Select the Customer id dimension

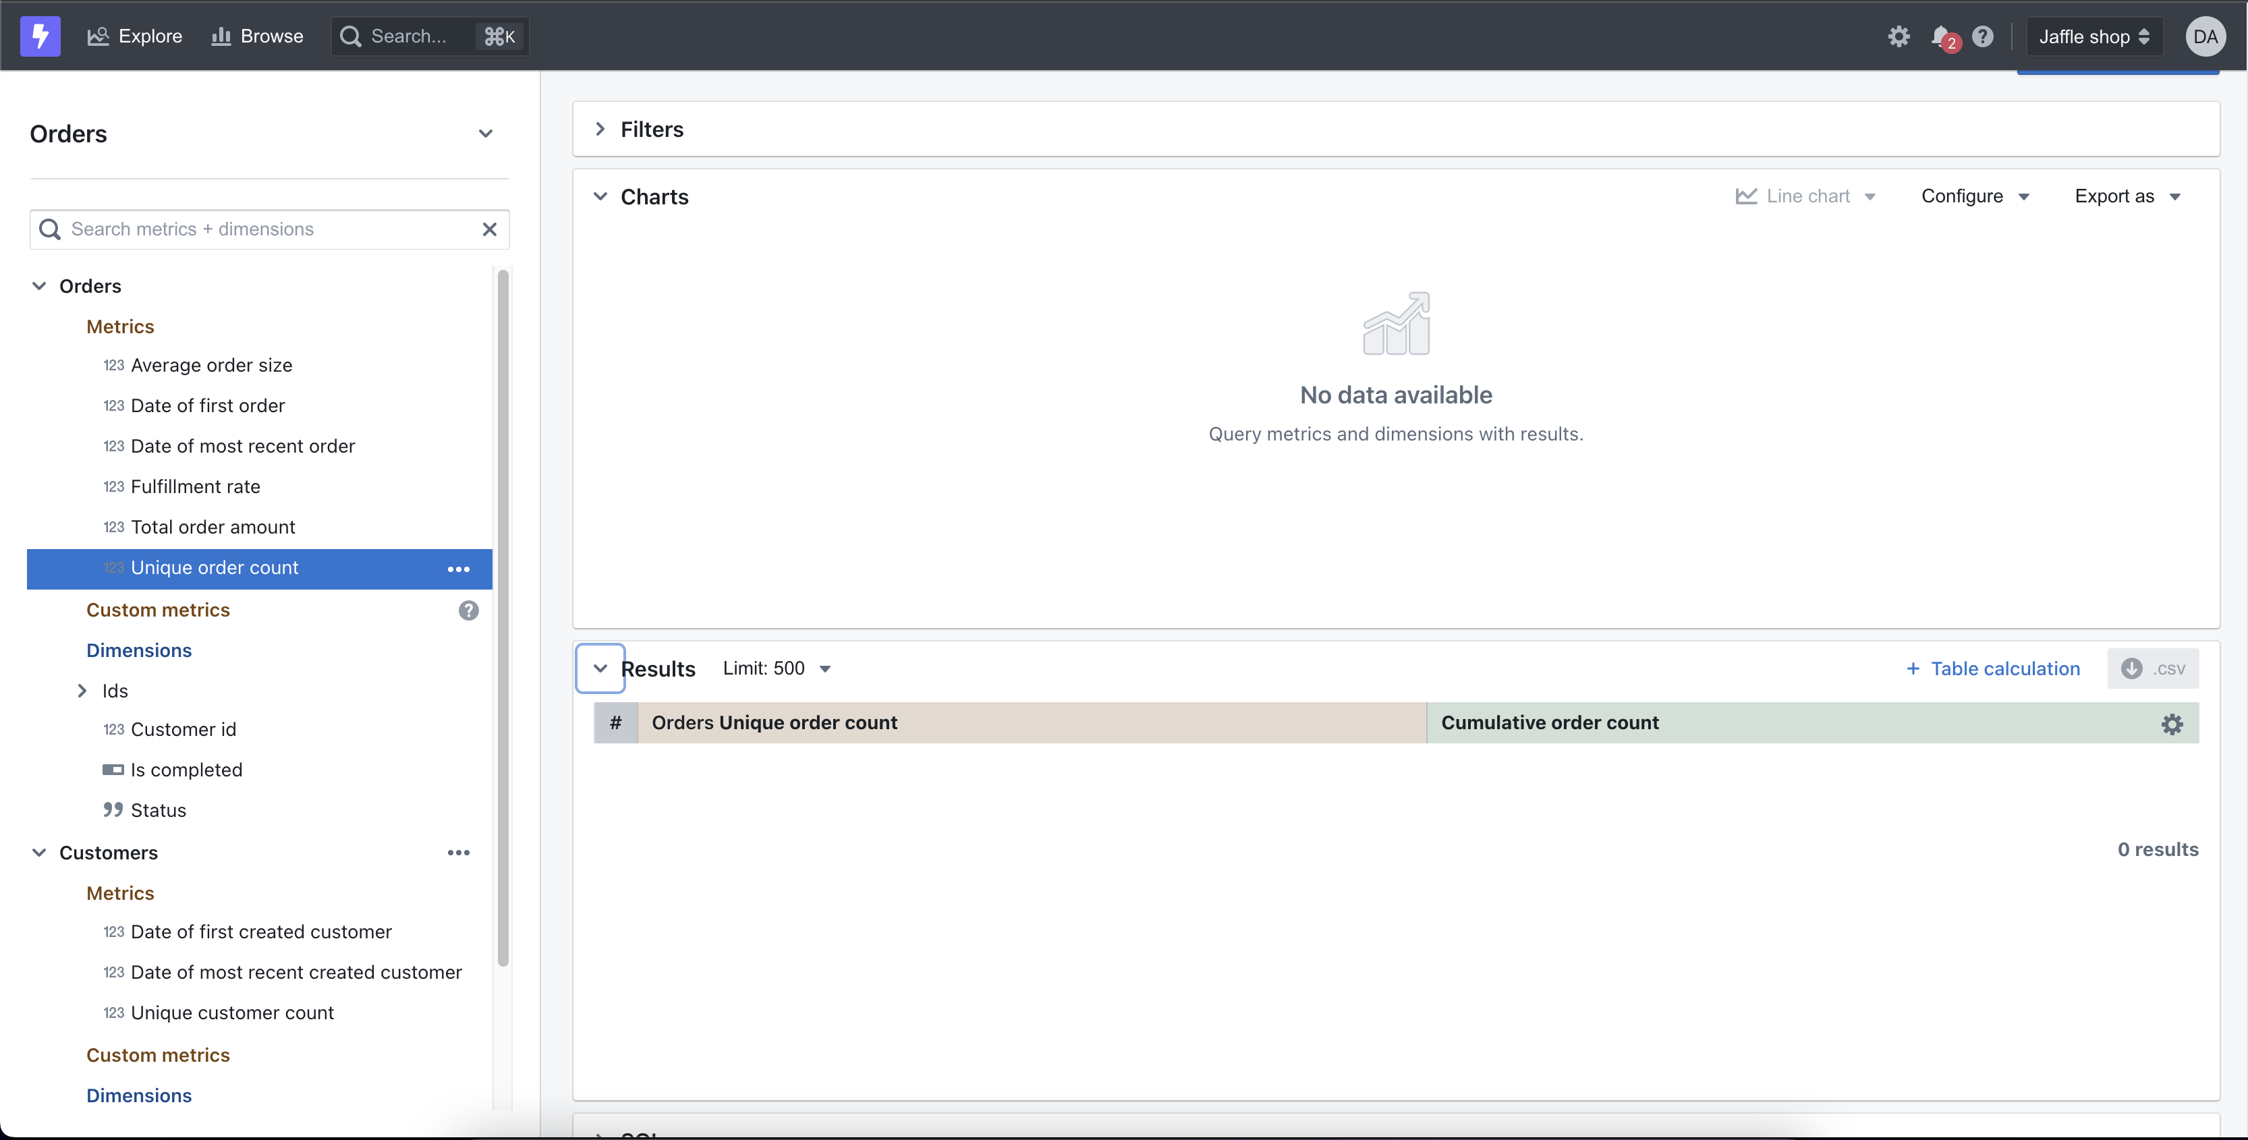pos(260,729)
